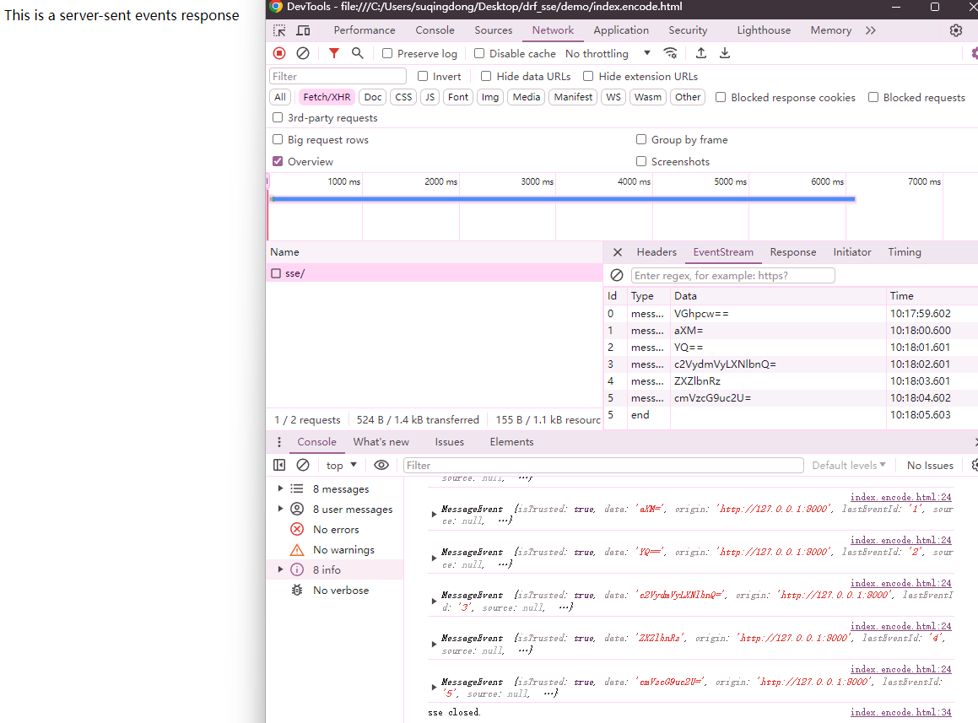
Task: Select the Fetch/XHR filter button
Action: coord(327,97)
